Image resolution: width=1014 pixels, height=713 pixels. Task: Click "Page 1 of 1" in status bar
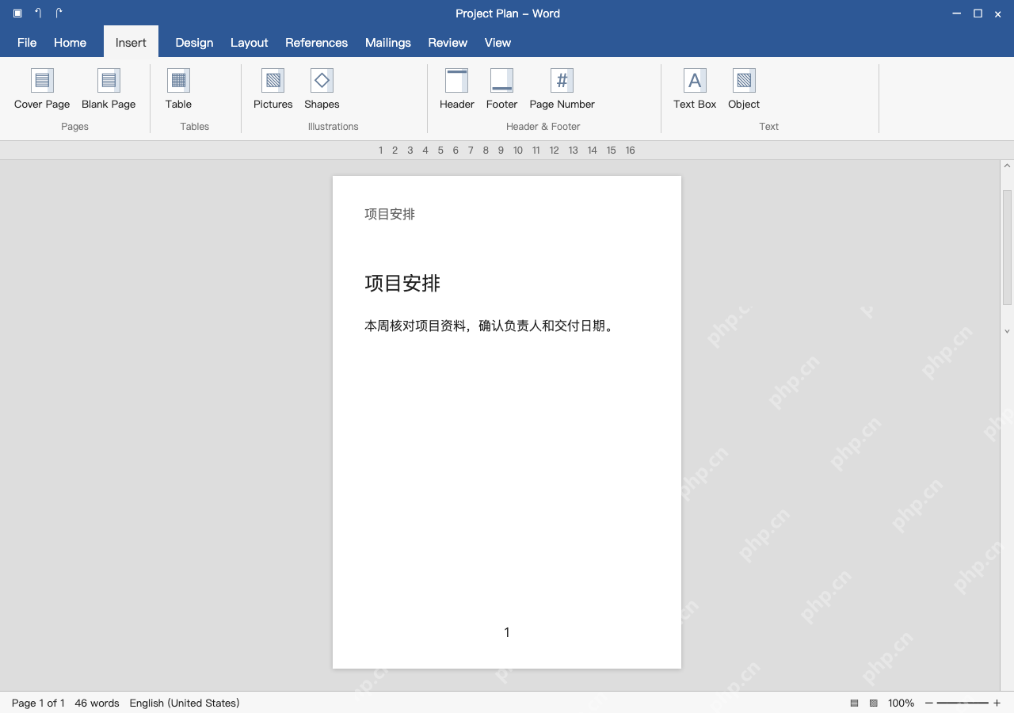tap(38, 703)
